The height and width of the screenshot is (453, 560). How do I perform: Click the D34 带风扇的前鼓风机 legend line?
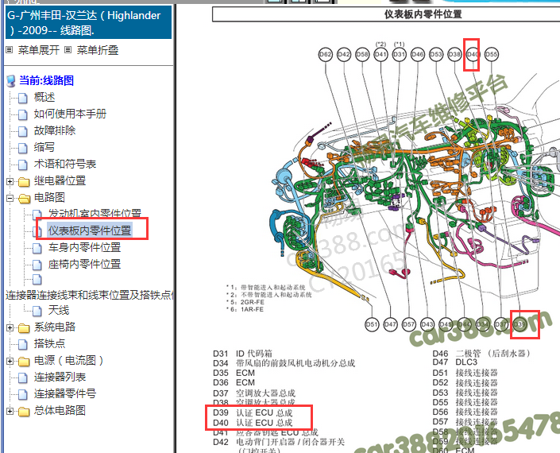tap(284, 363)
